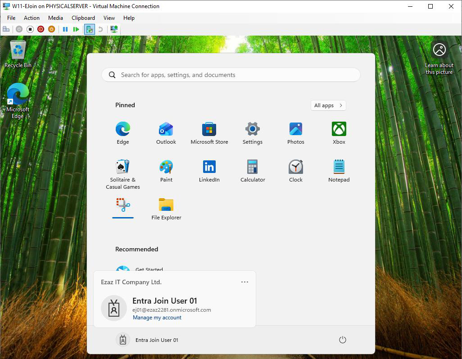Image resolution: width=462 pixels, height=359 pixels.
Task: Click the Revert toolbar arrow
Action: tap(100, 29)
